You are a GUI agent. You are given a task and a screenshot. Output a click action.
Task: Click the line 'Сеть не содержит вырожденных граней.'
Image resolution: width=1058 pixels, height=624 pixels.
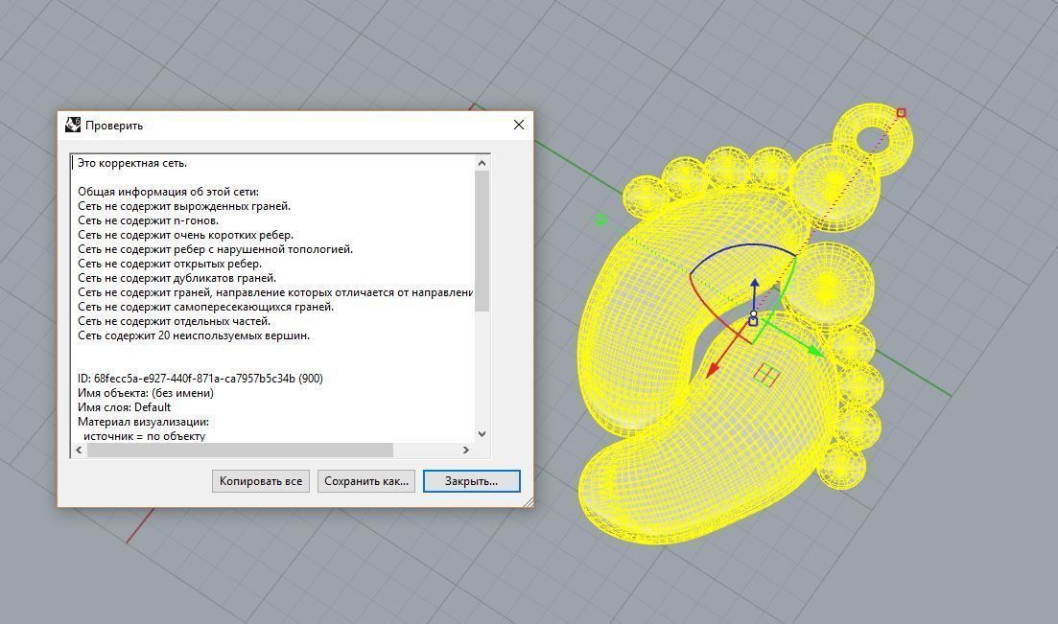pyautogui.click(x=184, y=206)
